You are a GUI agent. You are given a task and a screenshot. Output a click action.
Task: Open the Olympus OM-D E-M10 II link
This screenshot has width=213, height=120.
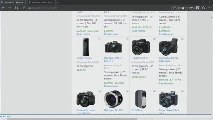click(x=113, y=60)
